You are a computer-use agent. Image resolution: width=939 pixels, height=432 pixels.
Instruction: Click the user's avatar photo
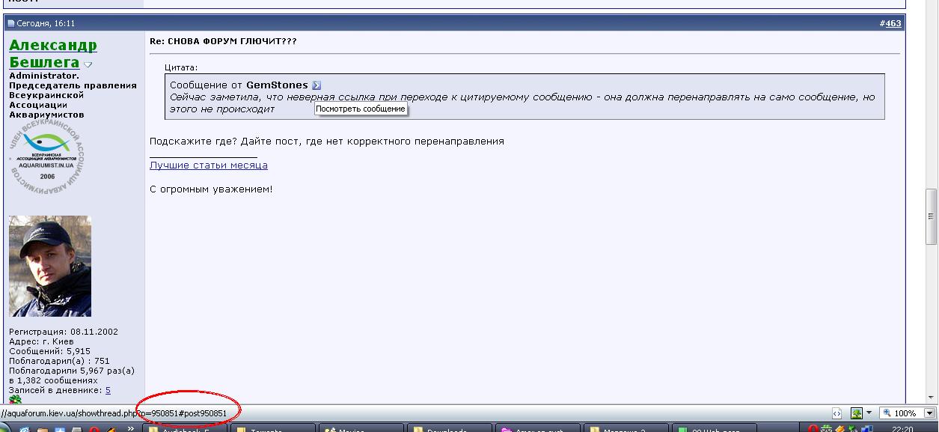click(50, 266)
